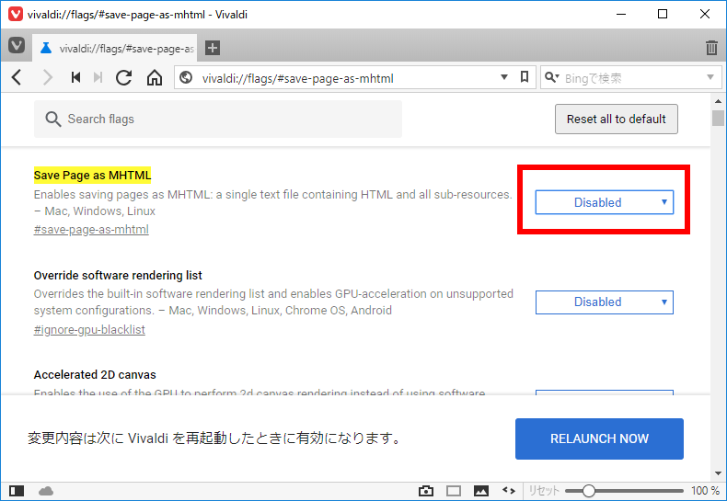Click the Override software rendering list heading
The width and height of the screenshot is (727, 501).
pos(118,276)
